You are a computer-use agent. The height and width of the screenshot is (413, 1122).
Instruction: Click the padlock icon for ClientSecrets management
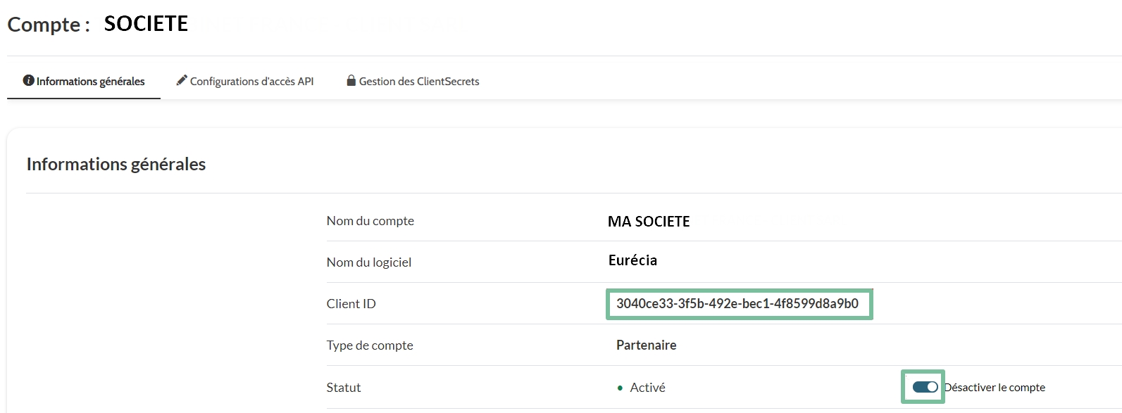[351, 80]
